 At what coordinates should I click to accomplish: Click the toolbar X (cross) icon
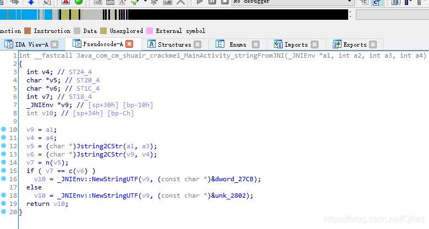[x=181, y=2]
